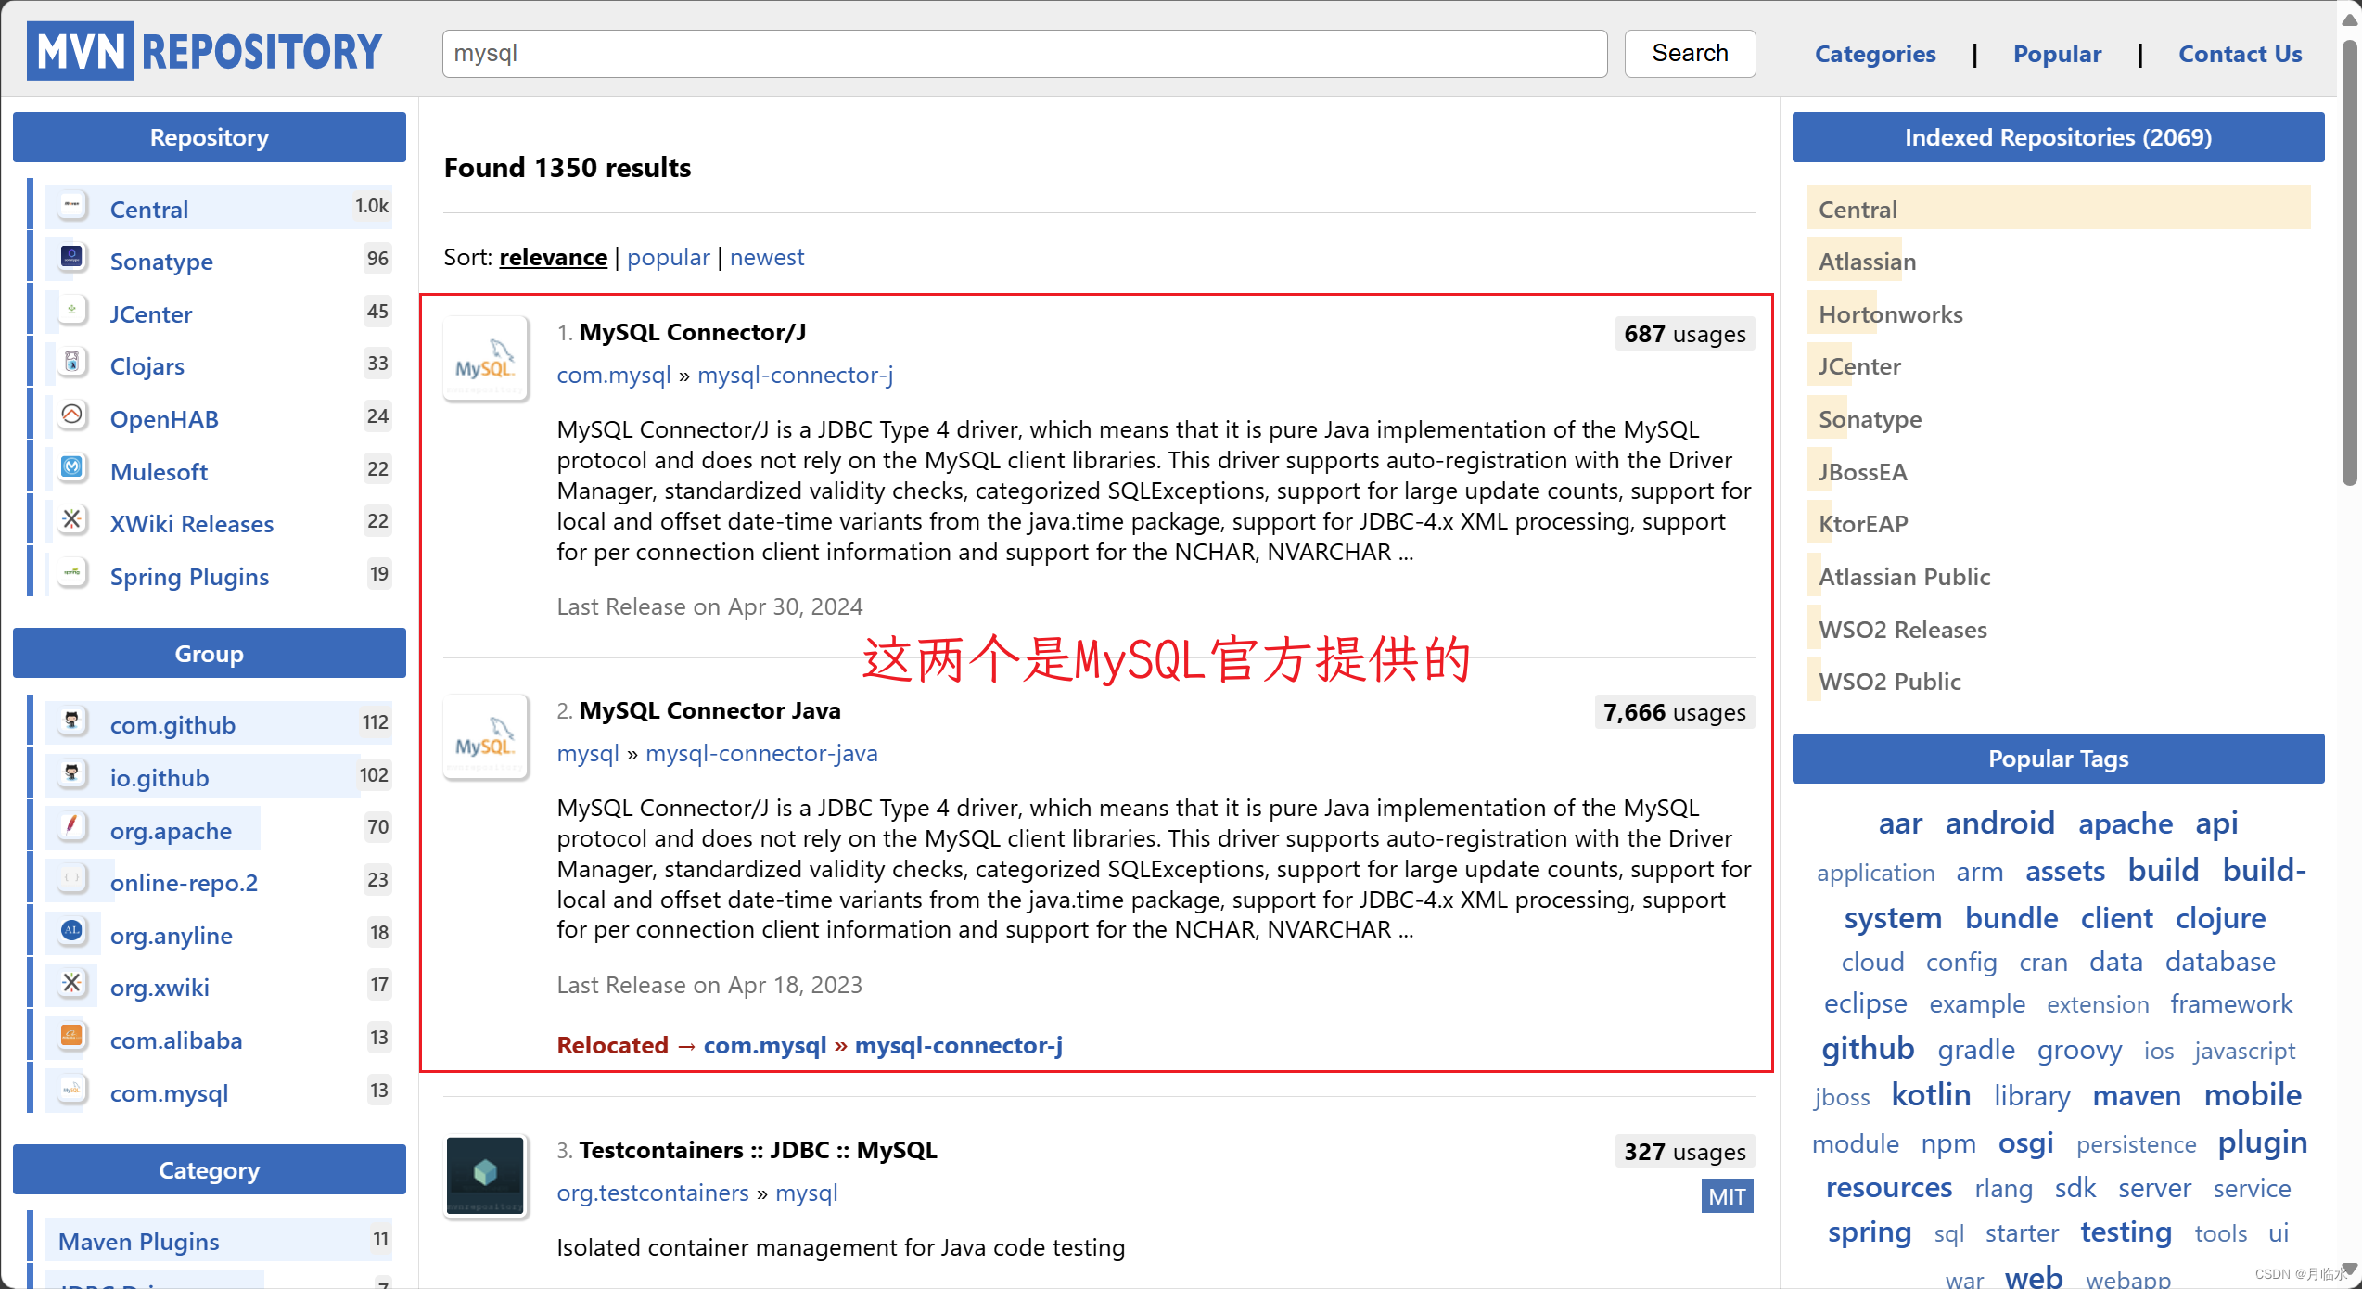Open MySQL Connector/J result title
The image size is (2362, 1289).
(x=693, y=332)
